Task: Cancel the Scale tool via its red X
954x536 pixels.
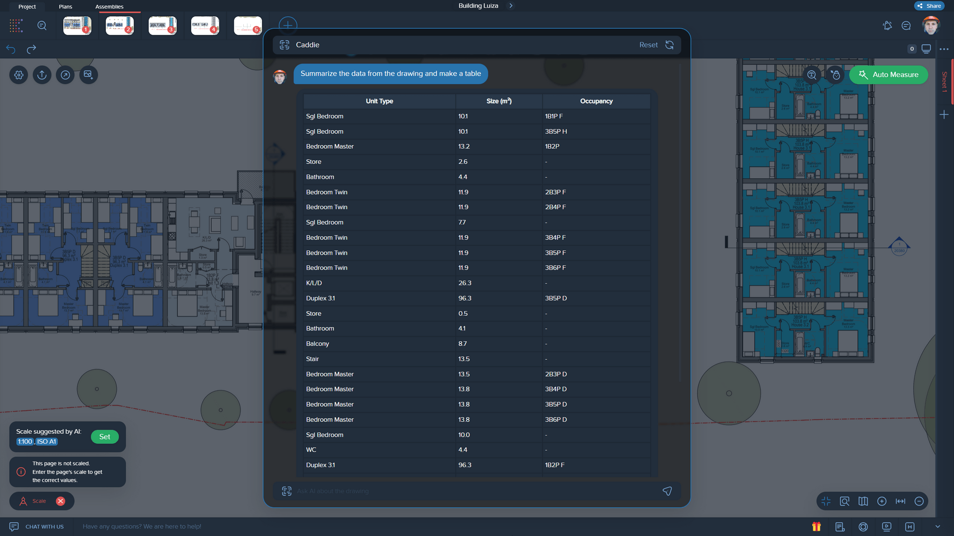Action: pyautogui.click(x=61, y=501)
